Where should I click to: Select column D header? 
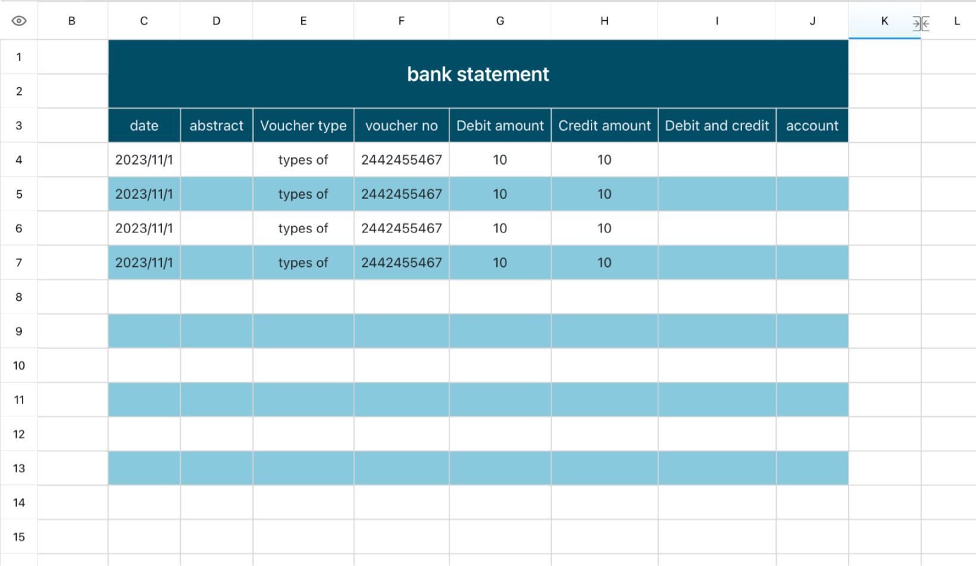pyautogui.click(x=217, y=21)
